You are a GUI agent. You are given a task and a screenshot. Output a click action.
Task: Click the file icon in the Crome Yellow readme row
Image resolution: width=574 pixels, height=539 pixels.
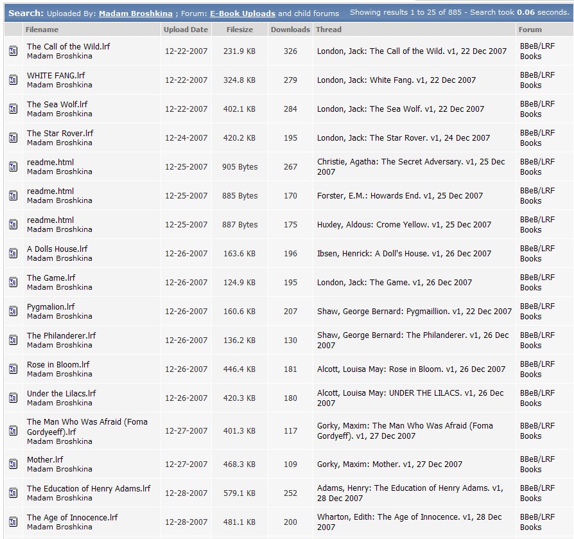coord(13,224)
